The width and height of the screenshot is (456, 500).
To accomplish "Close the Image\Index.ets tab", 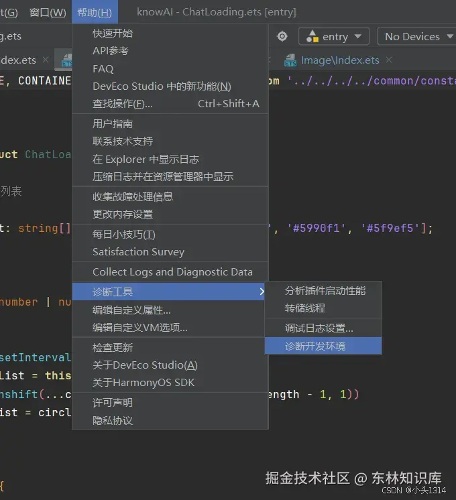I will pos(389,60).
